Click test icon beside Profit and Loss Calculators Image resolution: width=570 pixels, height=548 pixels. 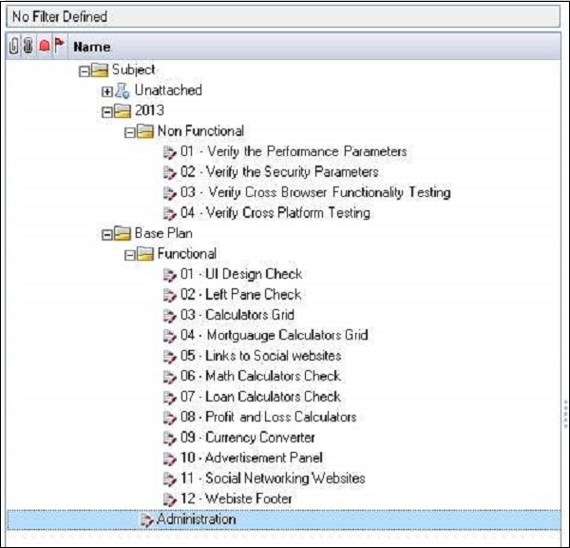pyautogui.click(x=170, y=418)
